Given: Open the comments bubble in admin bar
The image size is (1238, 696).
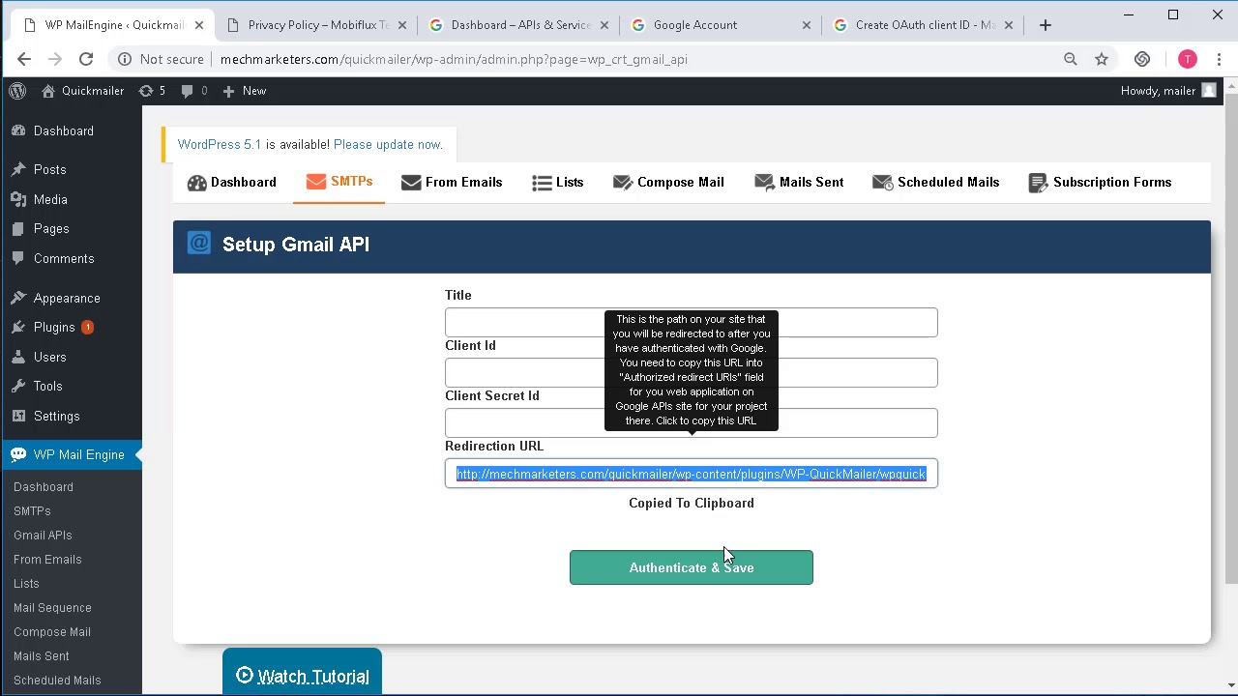Looking at the screenshot, I should pos(193,91).
